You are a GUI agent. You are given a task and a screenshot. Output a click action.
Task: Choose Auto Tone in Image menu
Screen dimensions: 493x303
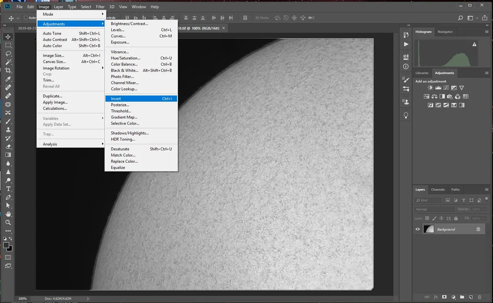coord(70,33)
